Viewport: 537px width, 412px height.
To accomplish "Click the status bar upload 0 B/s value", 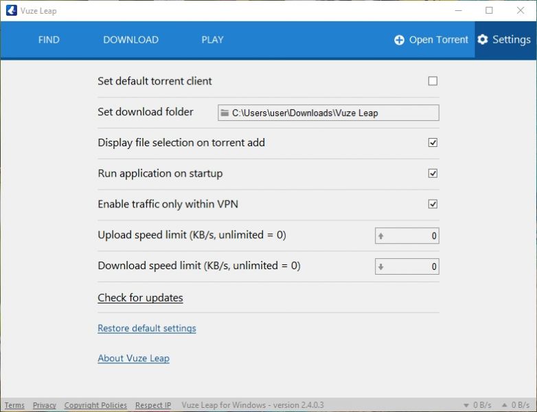I will (x=521, y=405).
